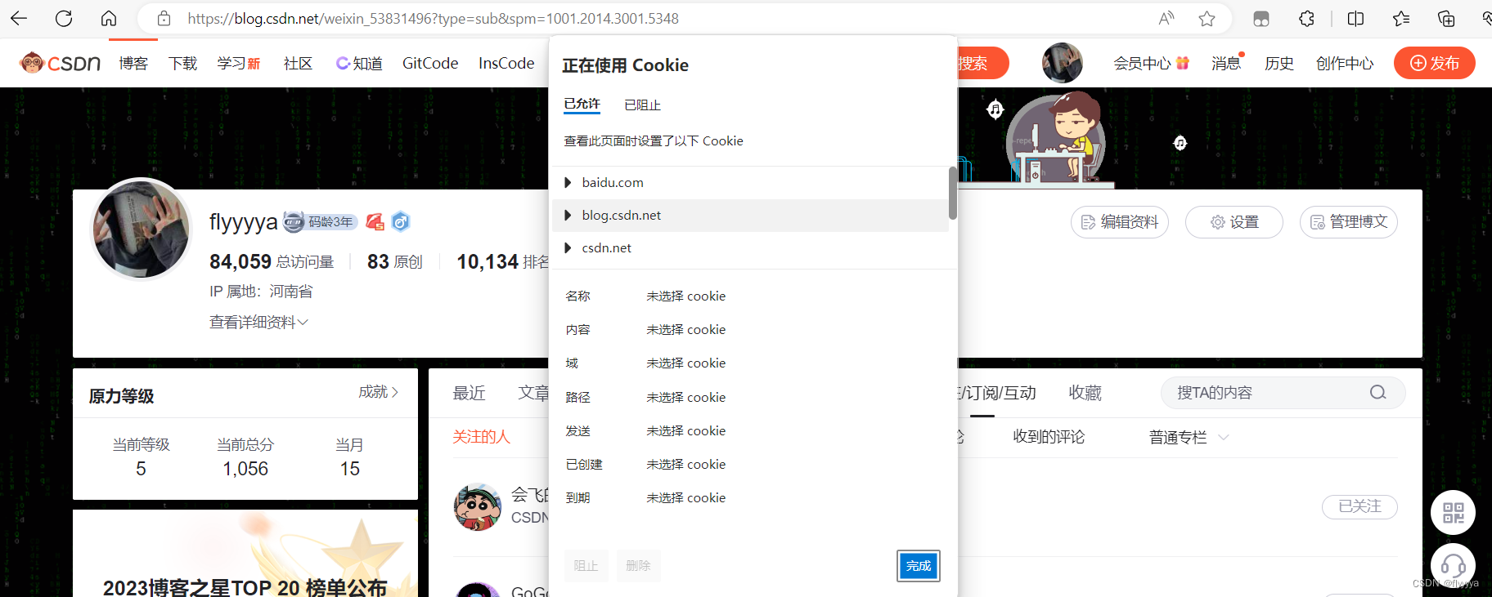This screenshot has width=1492, height=597.
Task: Open 博客 in the CSDN nav
Action: 133,64
